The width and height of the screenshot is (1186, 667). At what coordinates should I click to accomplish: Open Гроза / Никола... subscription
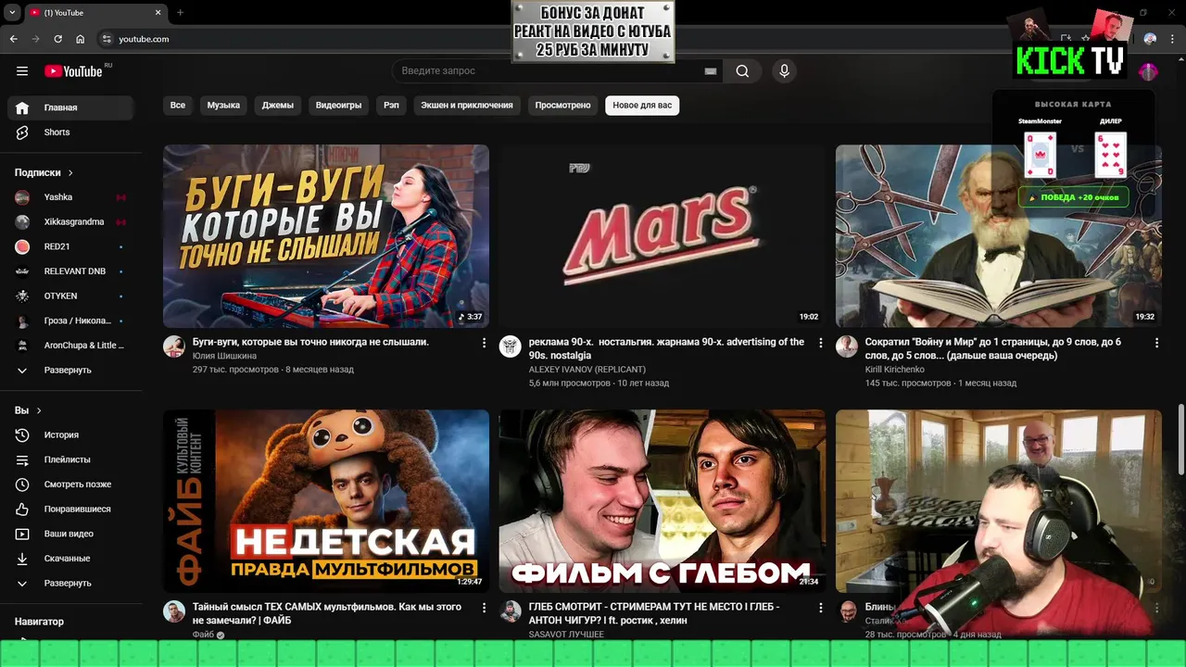point(70,321)
